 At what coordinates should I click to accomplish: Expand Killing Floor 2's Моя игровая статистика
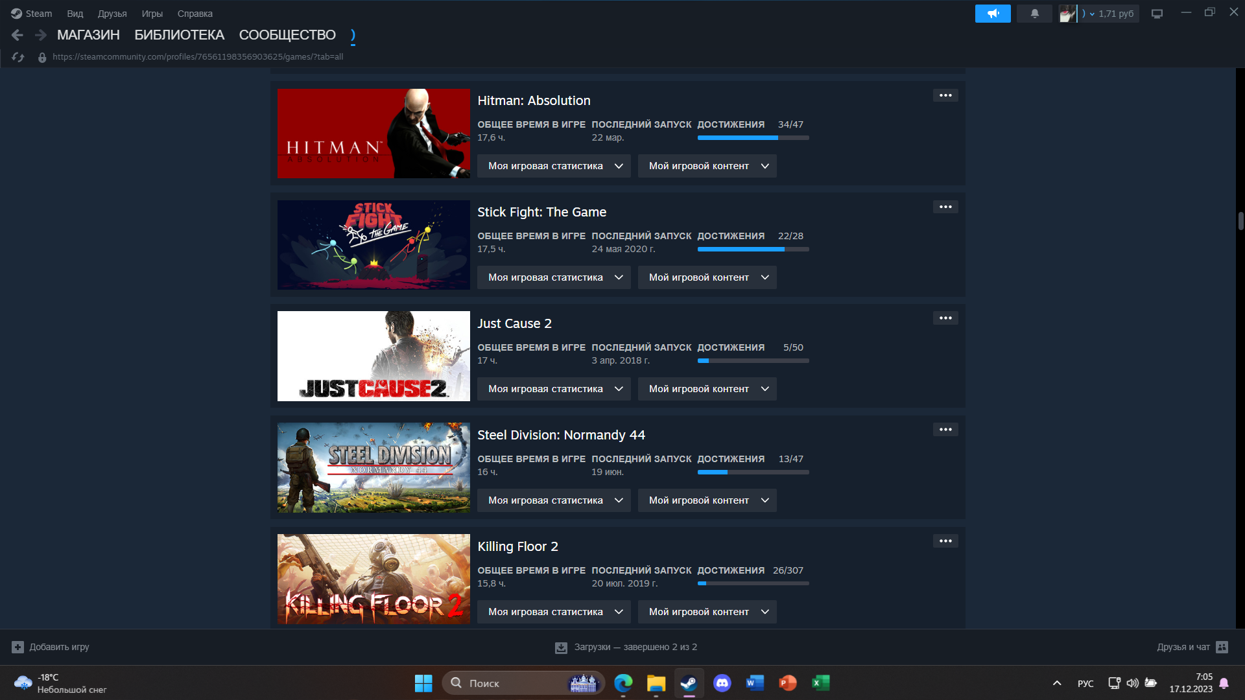[x=554, y=612]
